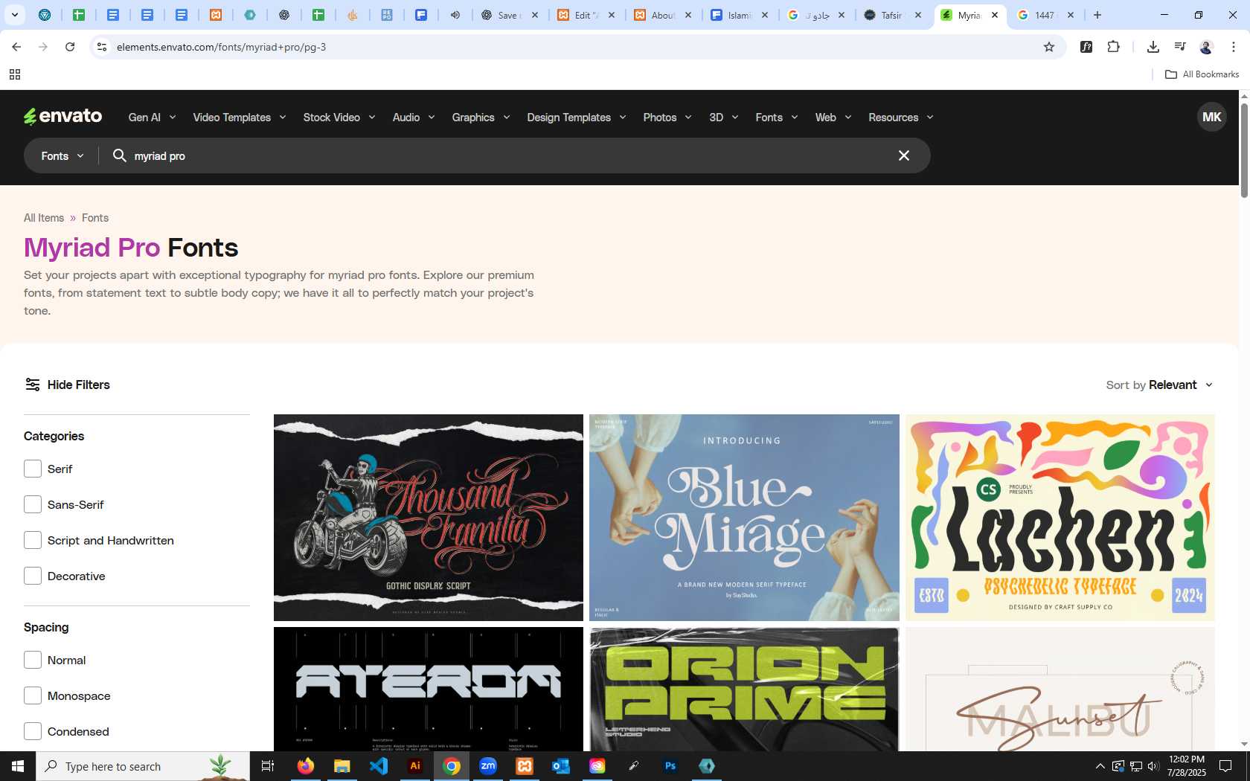Click the All Items breadcrumb link
Screen dimensions: 1250x781
coord(44,218)
